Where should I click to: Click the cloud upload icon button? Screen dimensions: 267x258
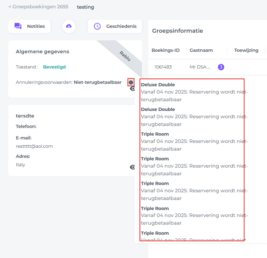click(x=69, y=26)
